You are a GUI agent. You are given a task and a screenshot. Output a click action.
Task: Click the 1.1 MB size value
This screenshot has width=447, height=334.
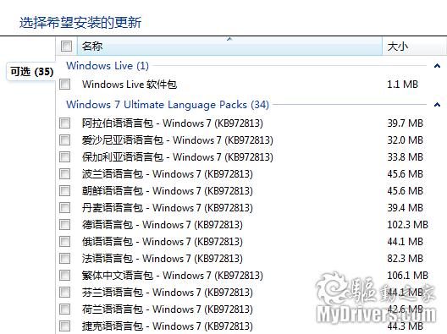(402, 85)
